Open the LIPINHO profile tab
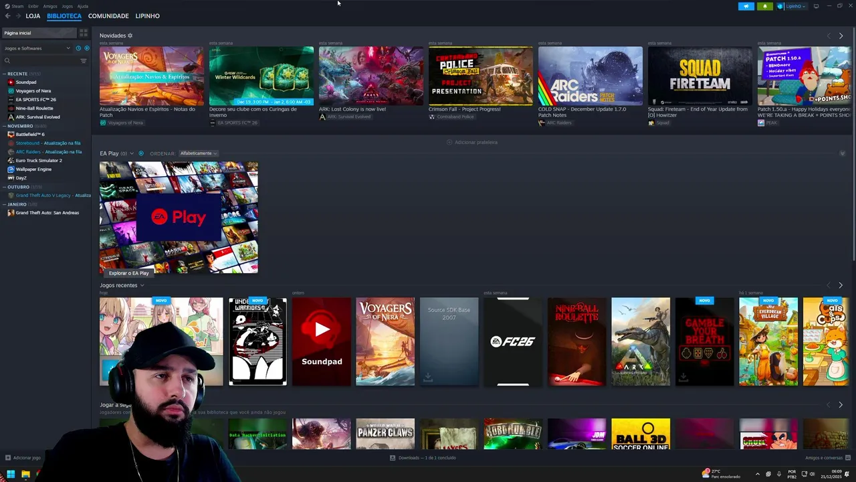 click(x=147, y=15)
